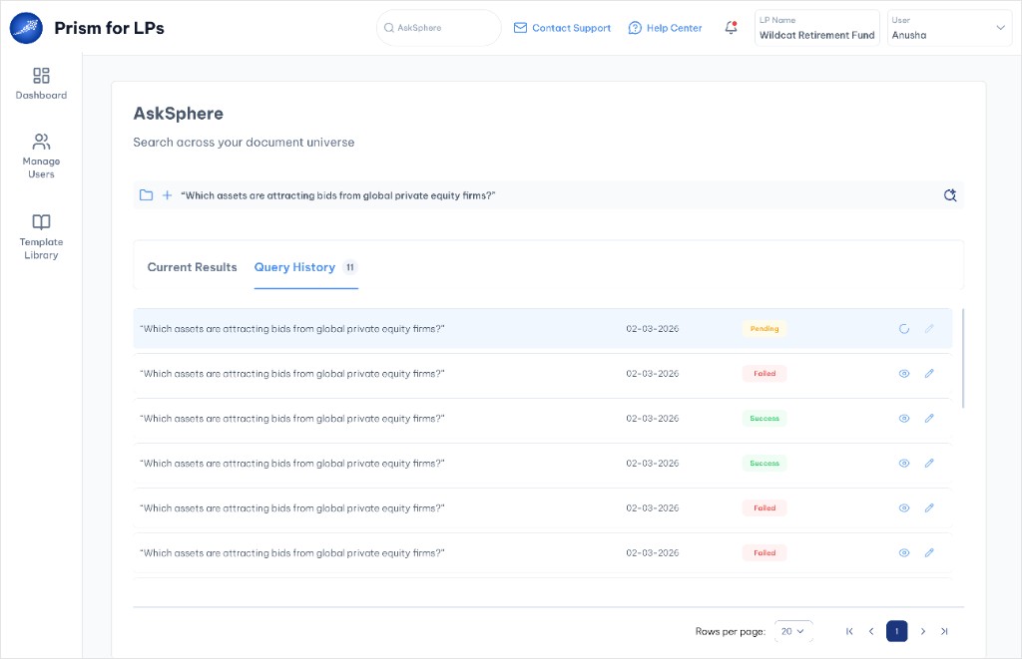The width and height of the screenshot is (1022, 659).
Task: Go to Manage Users in sidebar
Action: pos(41,156)
